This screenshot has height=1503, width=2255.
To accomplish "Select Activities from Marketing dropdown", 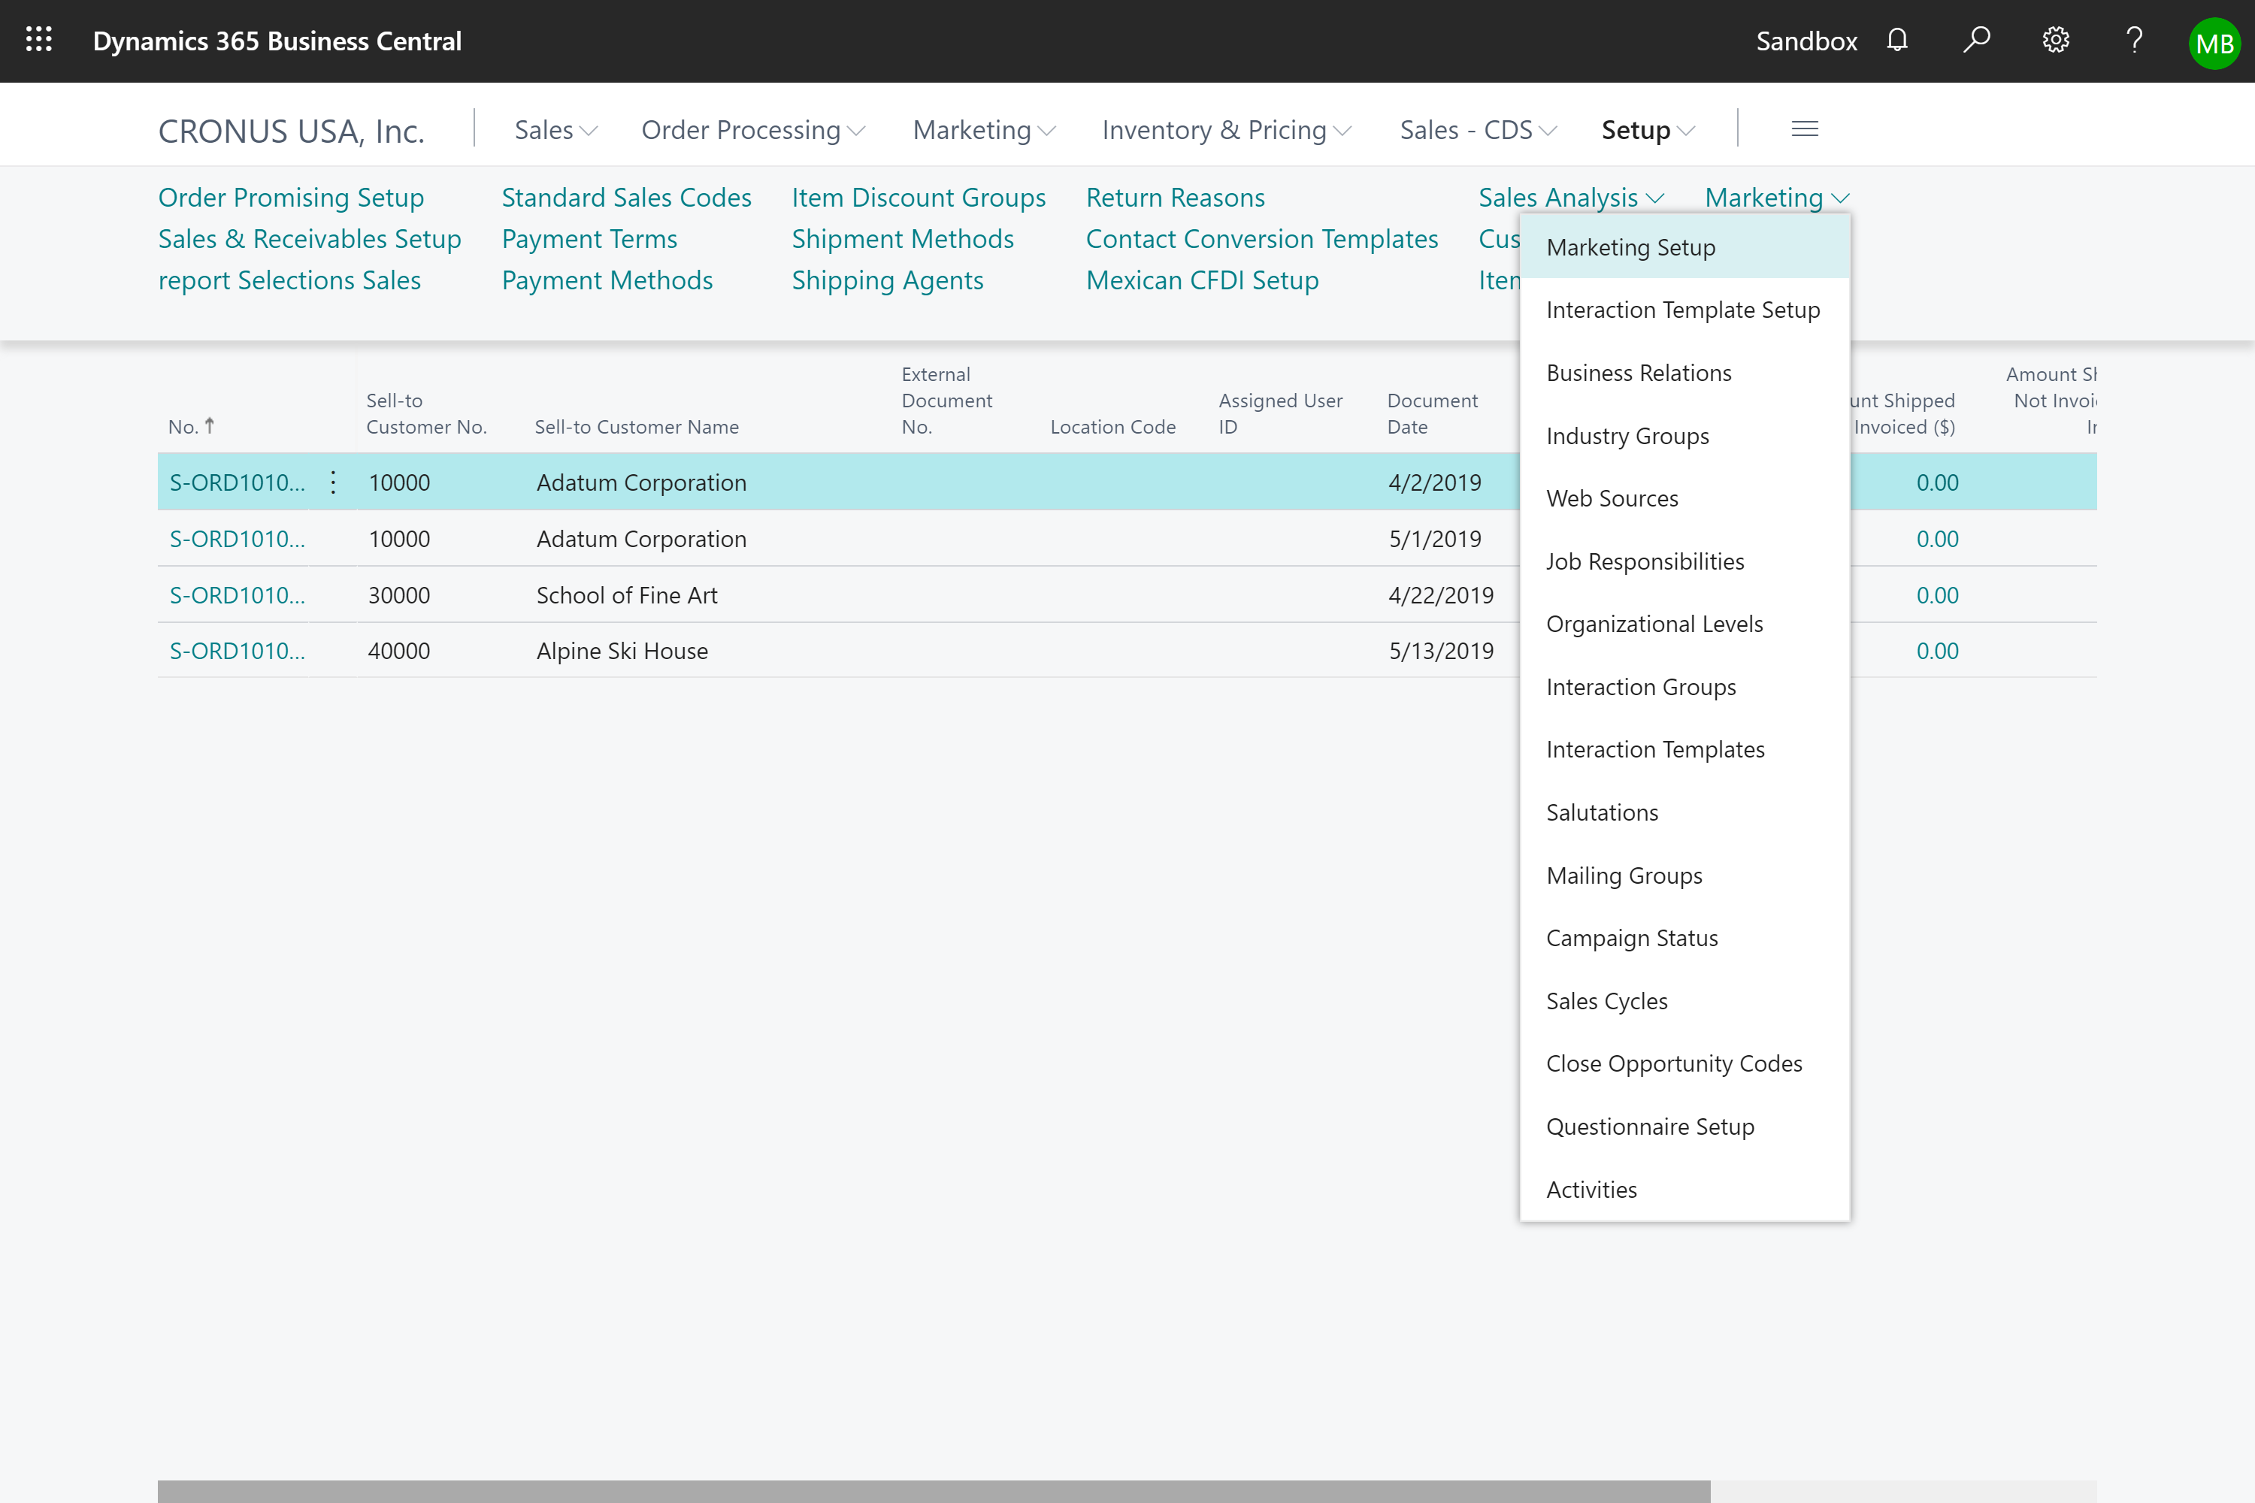I will [x=1591, y=1187].
